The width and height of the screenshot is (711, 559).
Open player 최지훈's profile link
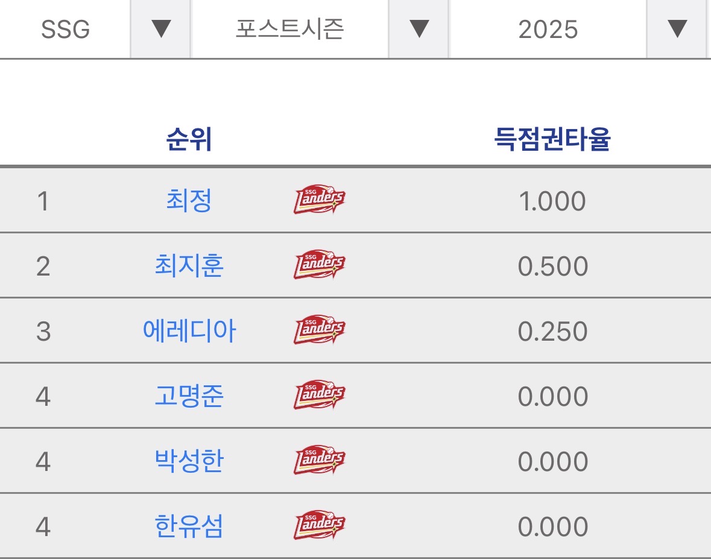click(189, 266)
